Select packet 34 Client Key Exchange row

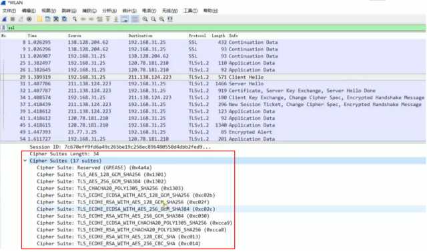click(x=213, y=98)
